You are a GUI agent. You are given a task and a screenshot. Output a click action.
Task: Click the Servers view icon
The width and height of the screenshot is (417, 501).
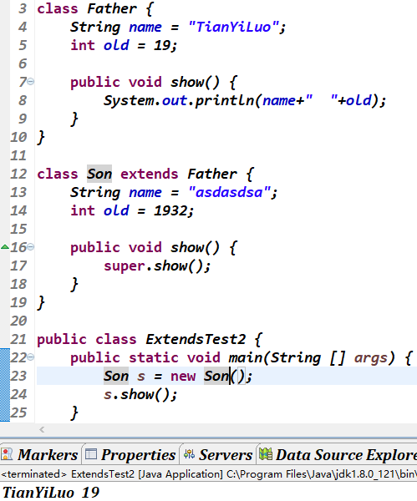[189, 454]
